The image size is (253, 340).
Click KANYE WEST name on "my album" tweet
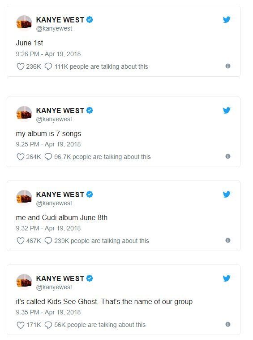(60, 110)
